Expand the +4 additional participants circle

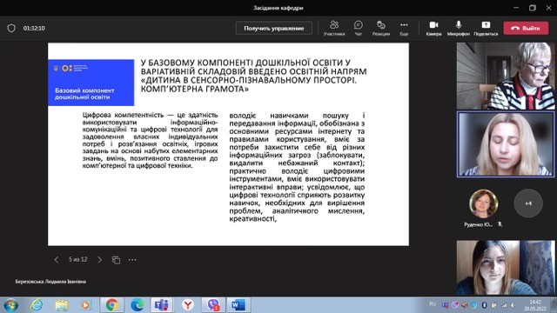pos(528,203)
